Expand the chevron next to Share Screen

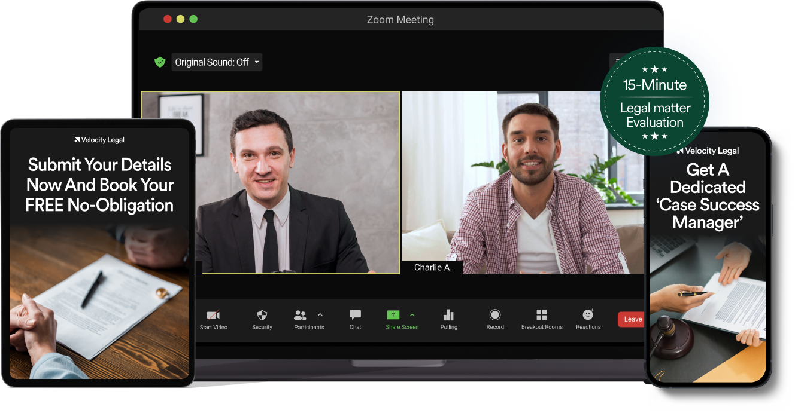tap(412, 315)
